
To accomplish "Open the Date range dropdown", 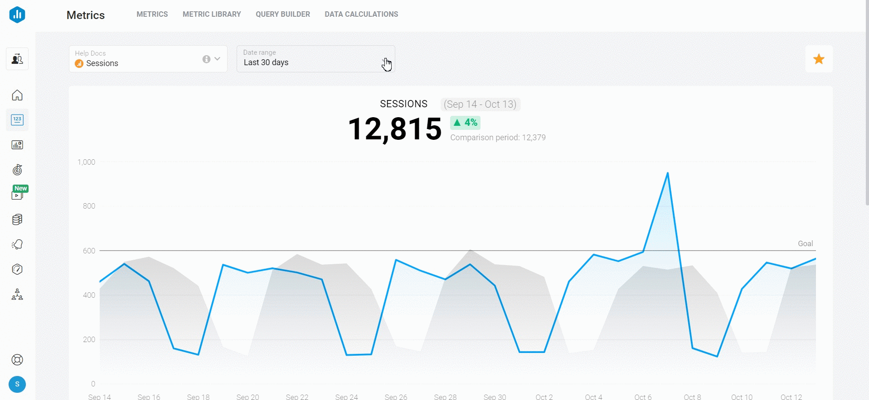I will pos(316,59).
